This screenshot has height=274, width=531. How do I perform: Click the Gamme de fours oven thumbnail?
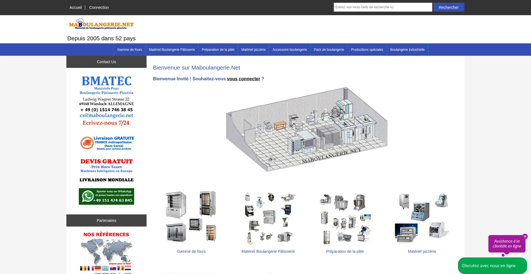click(191, 217)
